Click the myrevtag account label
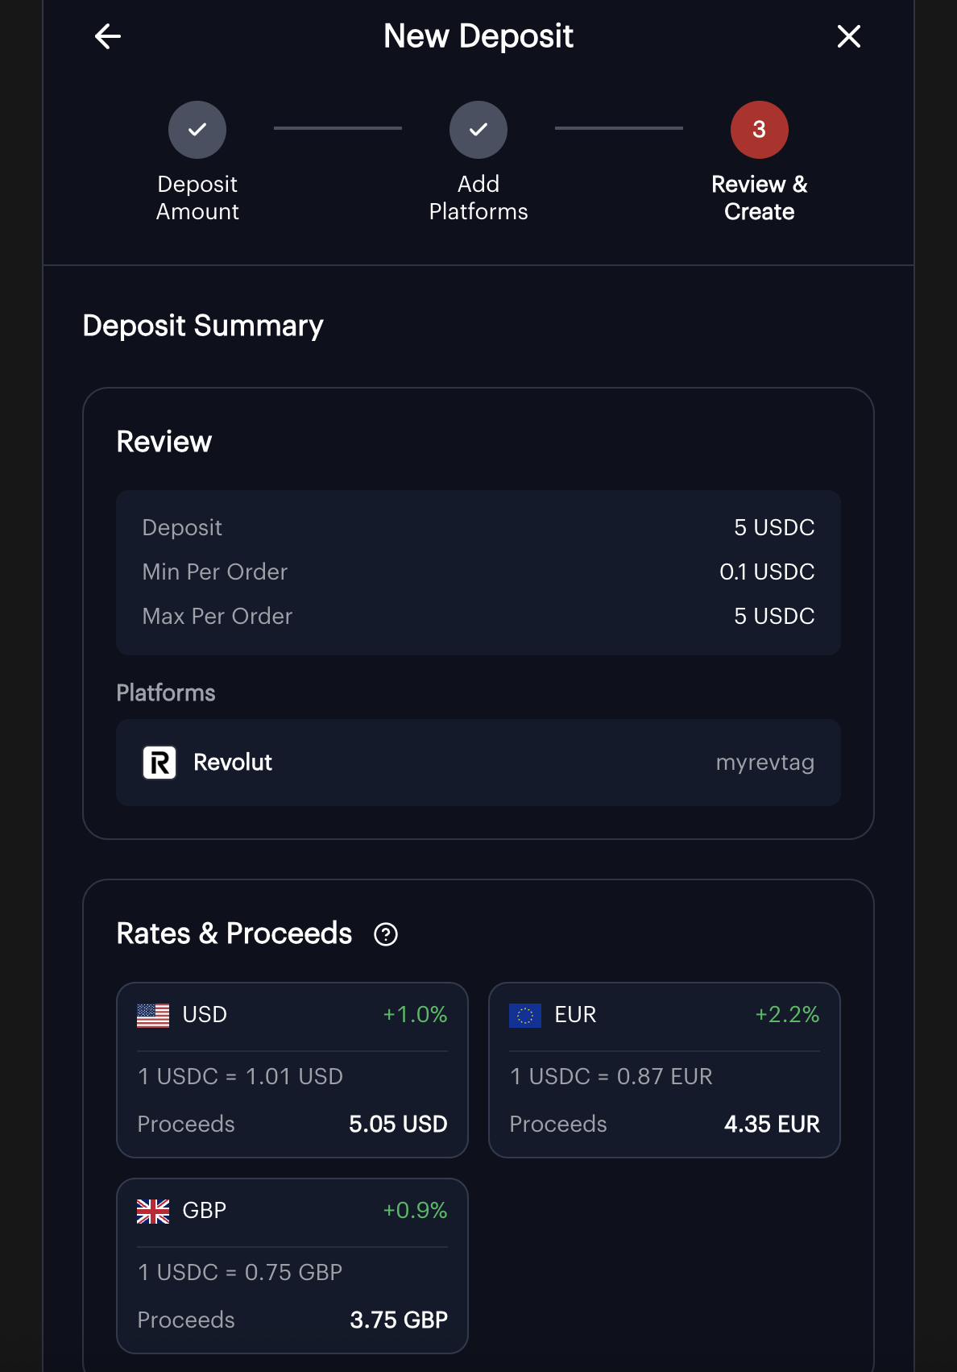 coord(764,763)
